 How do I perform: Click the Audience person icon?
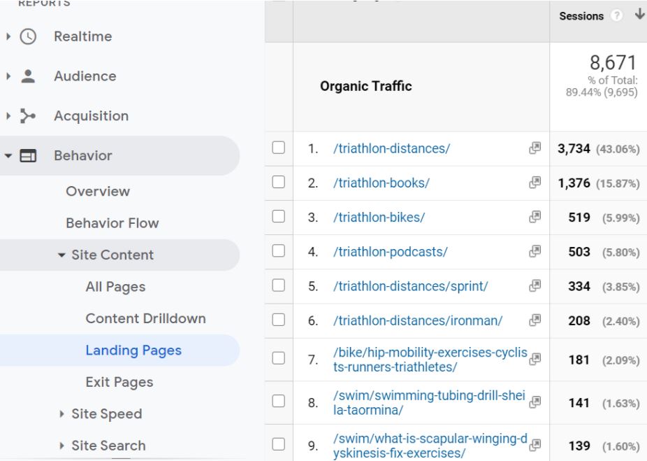(28, 76)
